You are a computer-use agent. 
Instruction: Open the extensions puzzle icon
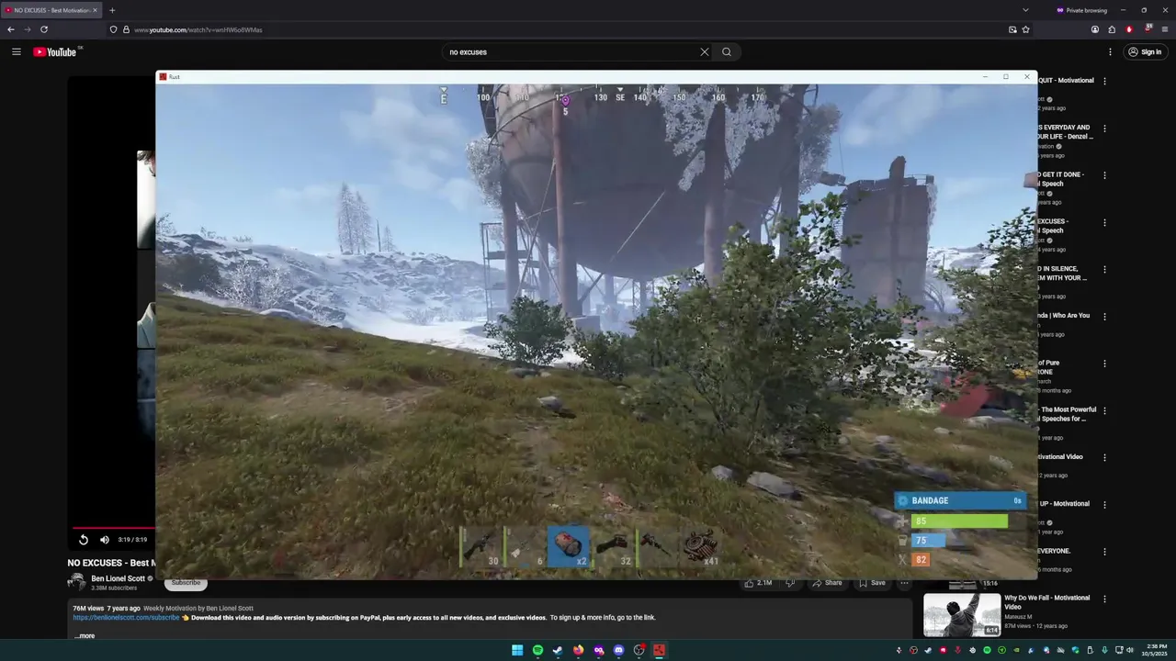[1112, 29]
